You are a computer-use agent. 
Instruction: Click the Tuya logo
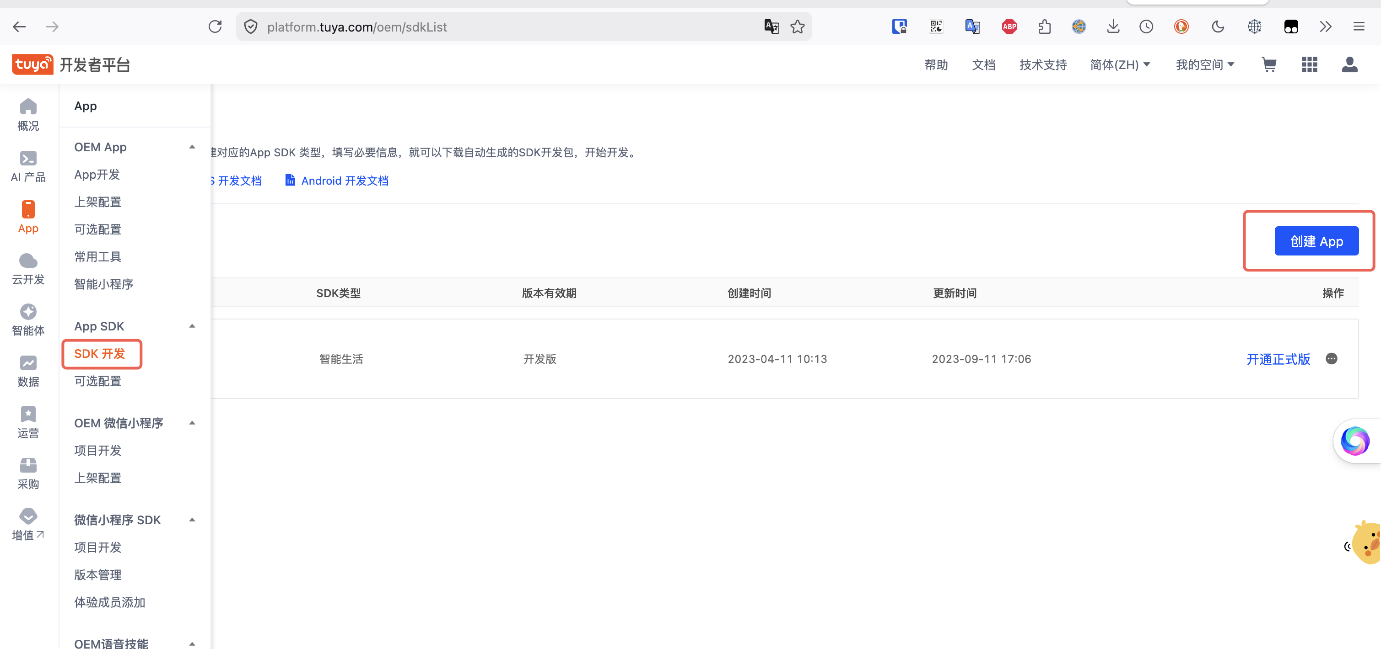pyautogui.click(x=32, y=64)
